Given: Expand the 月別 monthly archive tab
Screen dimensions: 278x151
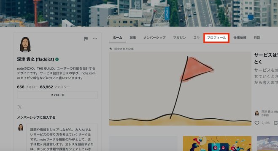Looking at the screenshot, I should [x=257, y=38].
